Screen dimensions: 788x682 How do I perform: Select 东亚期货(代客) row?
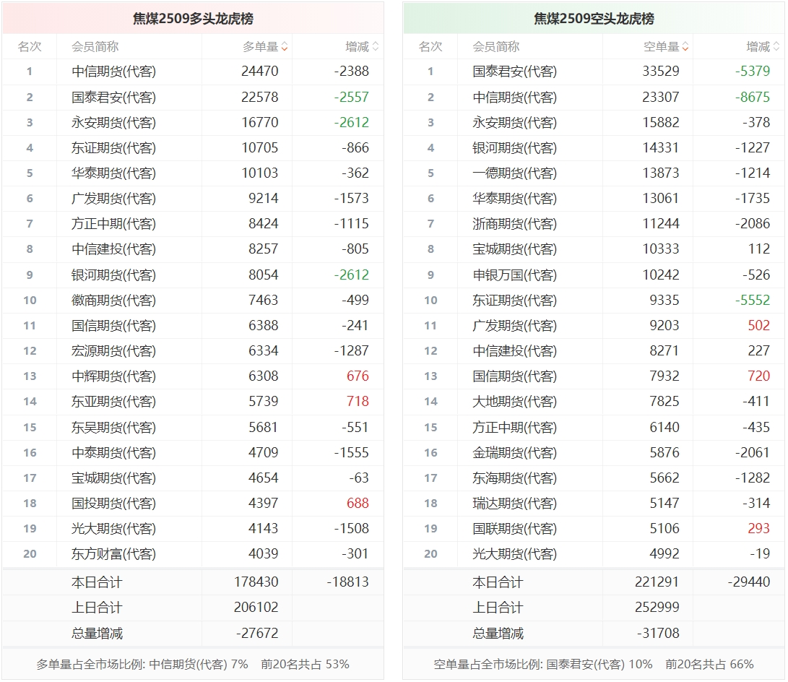pos(193,402)
